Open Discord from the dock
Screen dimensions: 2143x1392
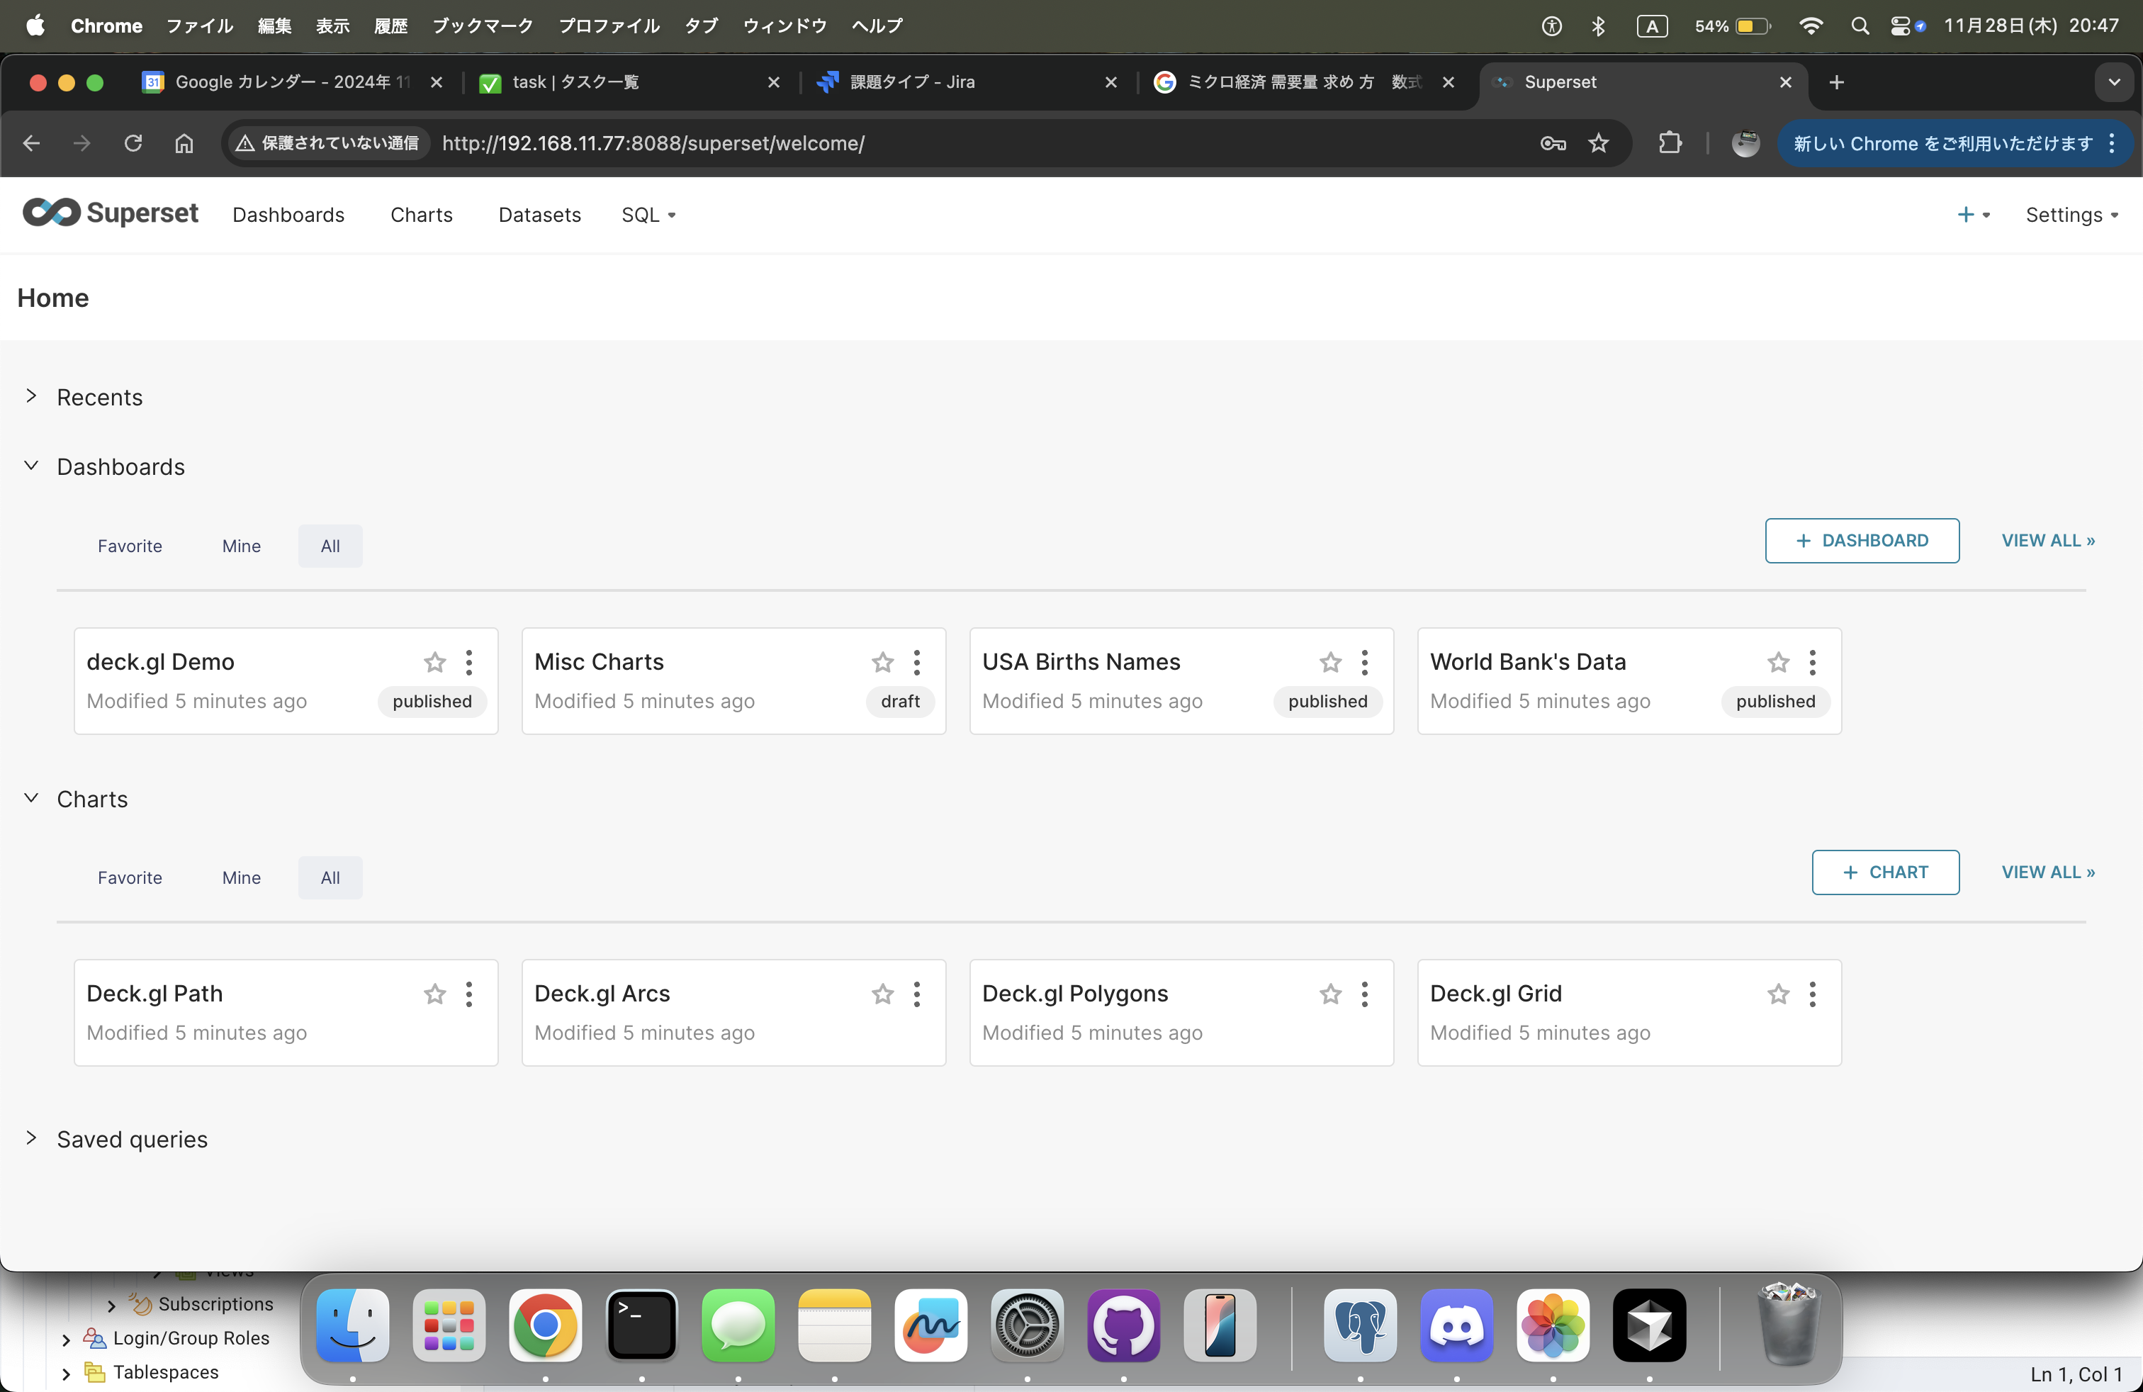1456,1325
